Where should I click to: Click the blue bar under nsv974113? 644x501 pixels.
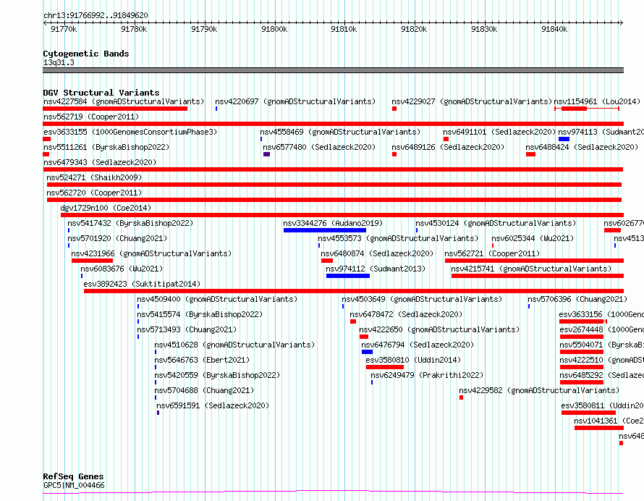pos(564,139)
